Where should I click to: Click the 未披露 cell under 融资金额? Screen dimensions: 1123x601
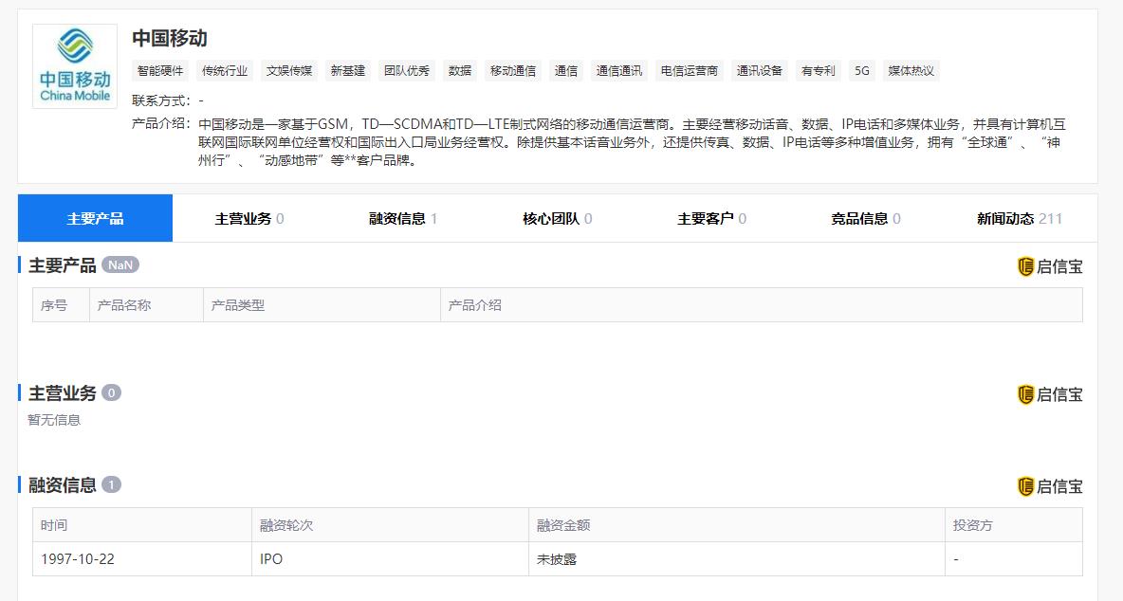556,559
